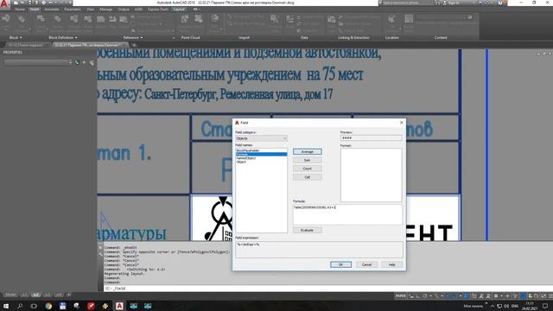This screenshot has height=311, width=553.
Task: Switch to the Model layout tab
Action: tap(10, 295)
